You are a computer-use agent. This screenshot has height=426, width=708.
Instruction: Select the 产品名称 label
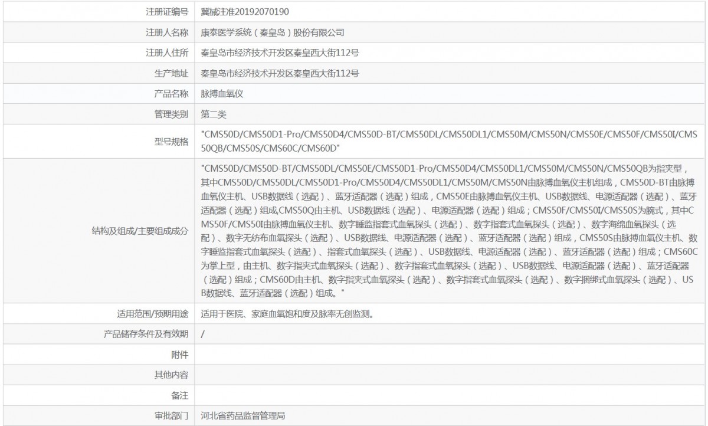coord(171,94)
